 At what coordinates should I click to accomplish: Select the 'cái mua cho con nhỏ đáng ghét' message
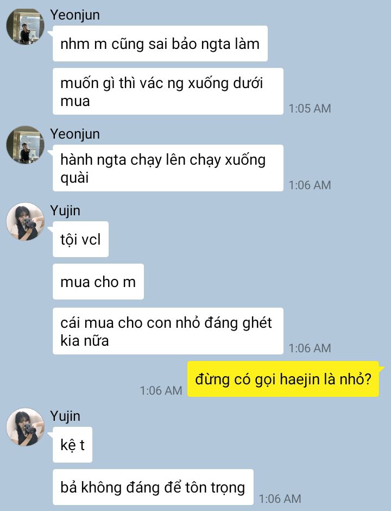[x=168, y=331]
